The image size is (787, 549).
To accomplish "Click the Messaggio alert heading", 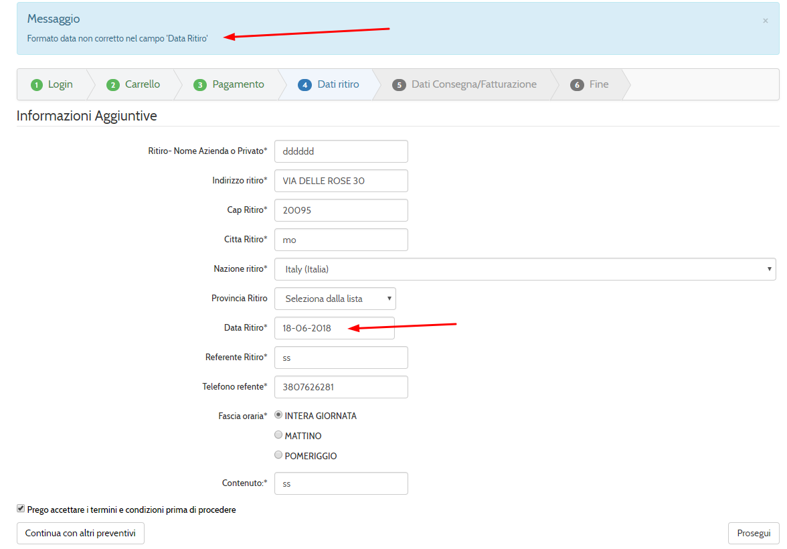I will 54,19.
